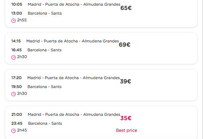Click the clock icon in the 17:20 train card
203x139 pixels.
pyautogui.click(x=14, y=94)
